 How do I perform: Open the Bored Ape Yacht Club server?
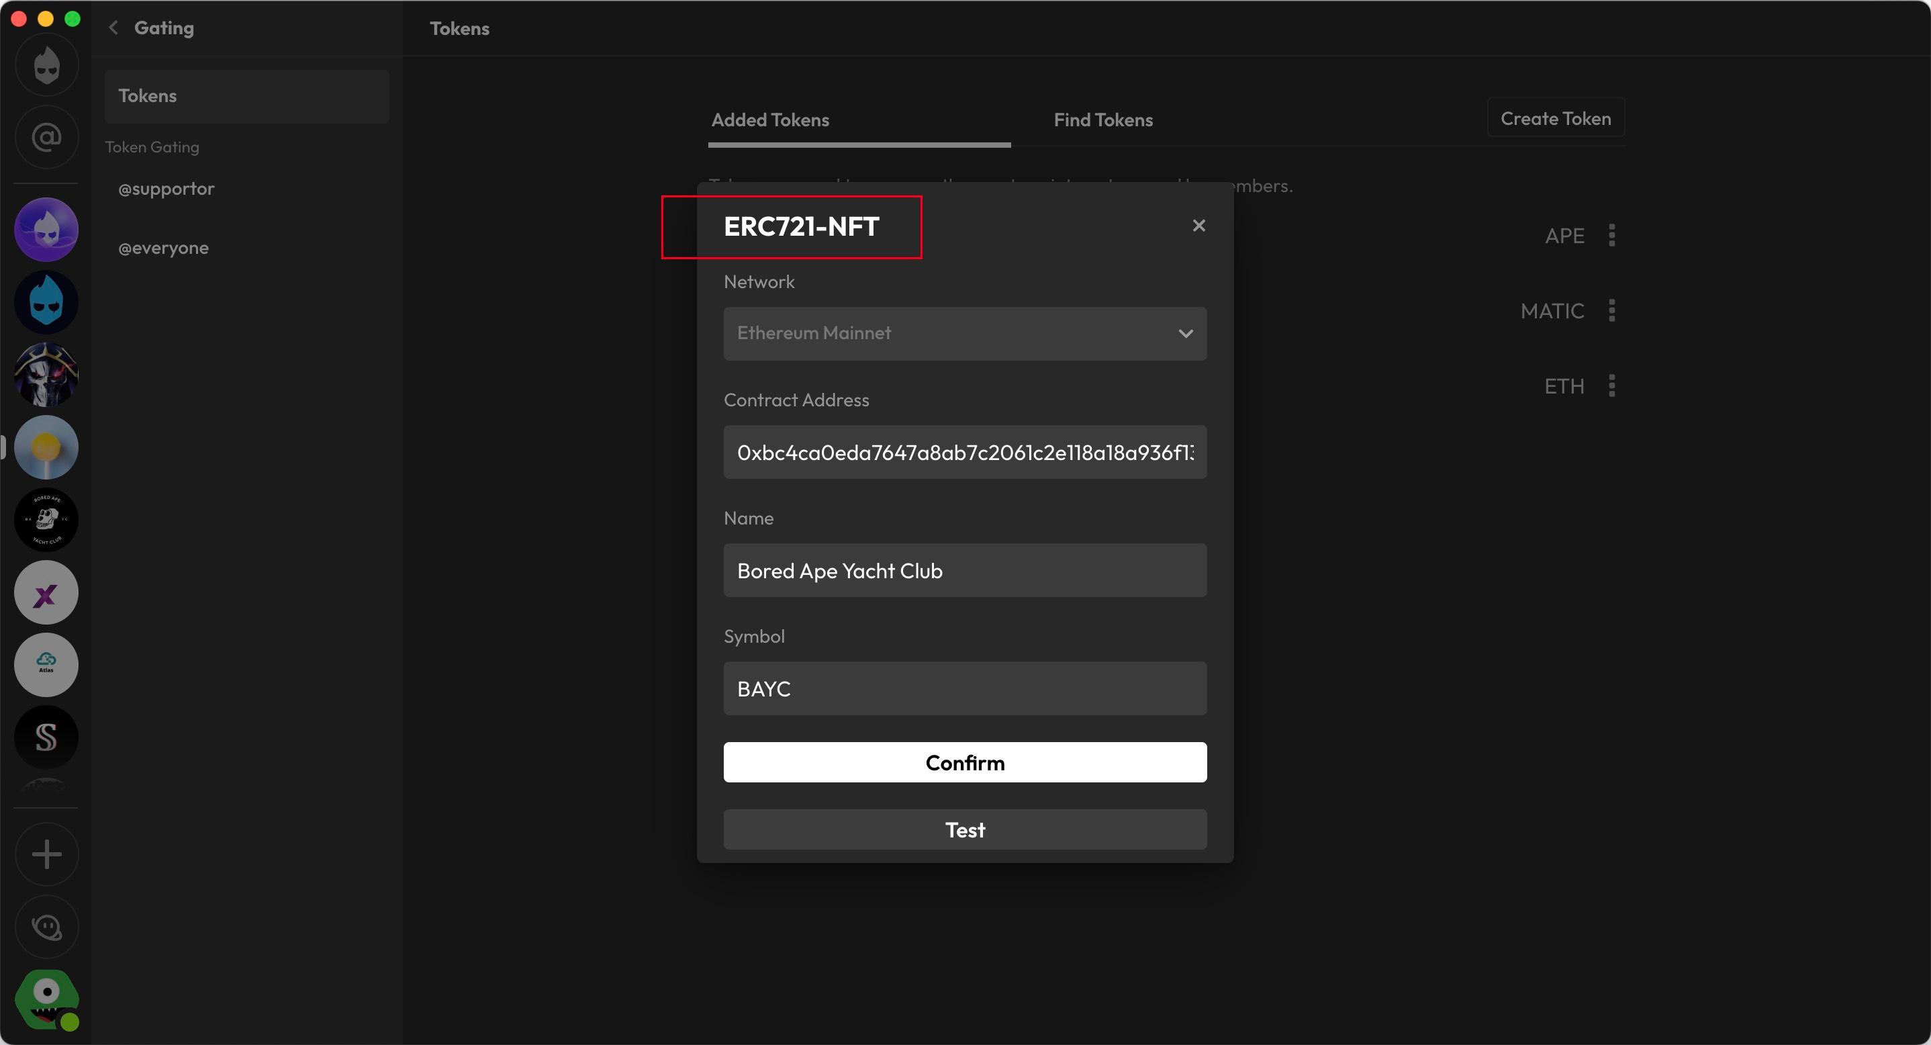[46, 520]
